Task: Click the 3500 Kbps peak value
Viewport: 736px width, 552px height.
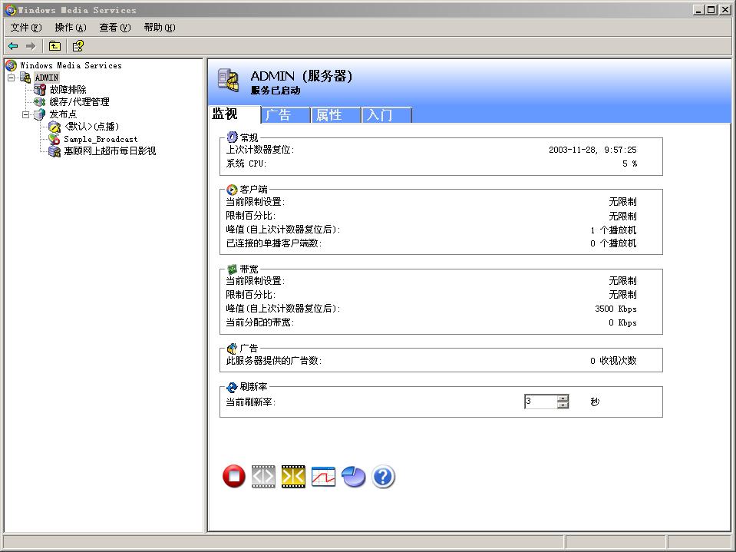Action: 616,309
